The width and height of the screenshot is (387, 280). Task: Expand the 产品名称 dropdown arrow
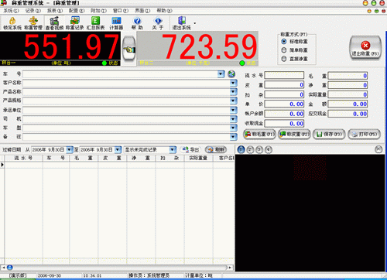(234, 92)
